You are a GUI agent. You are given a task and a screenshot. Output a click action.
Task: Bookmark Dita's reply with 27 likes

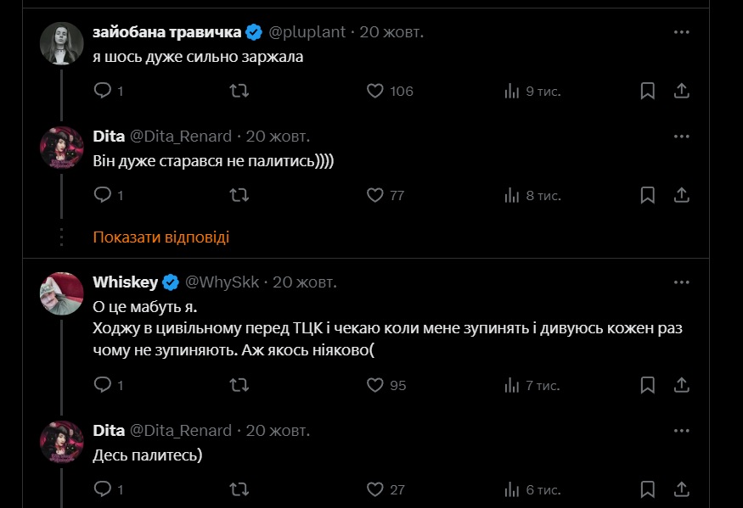[647, 489]
